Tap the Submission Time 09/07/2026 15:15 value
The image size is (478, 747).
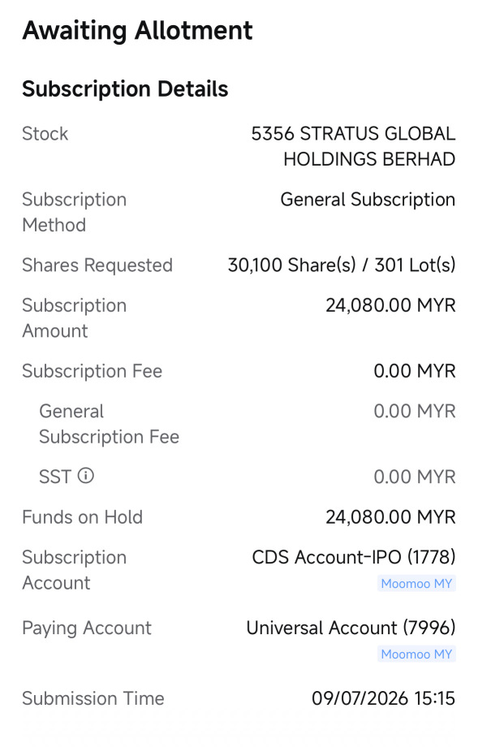(383, 698)
